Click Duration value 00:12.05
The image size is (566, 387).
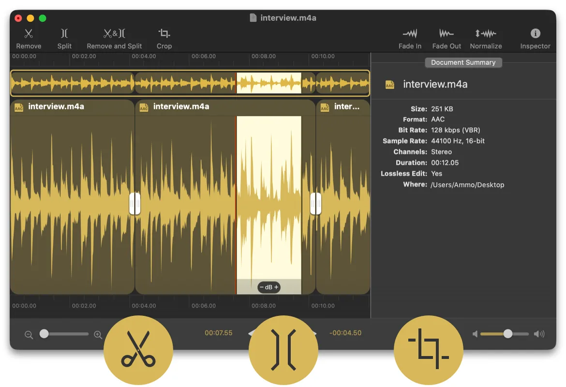[x=445, y=163]
